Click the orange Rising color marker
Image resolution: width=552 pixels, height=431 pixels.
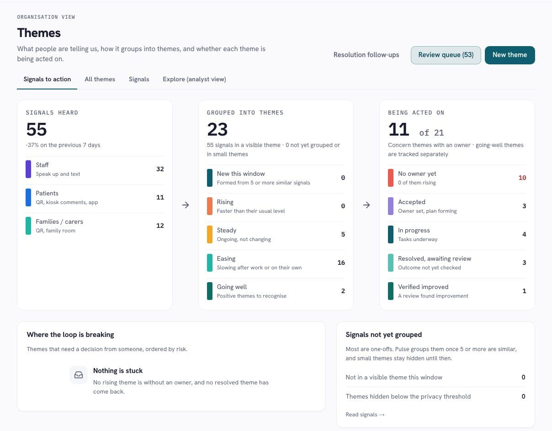tap(210, 206)
